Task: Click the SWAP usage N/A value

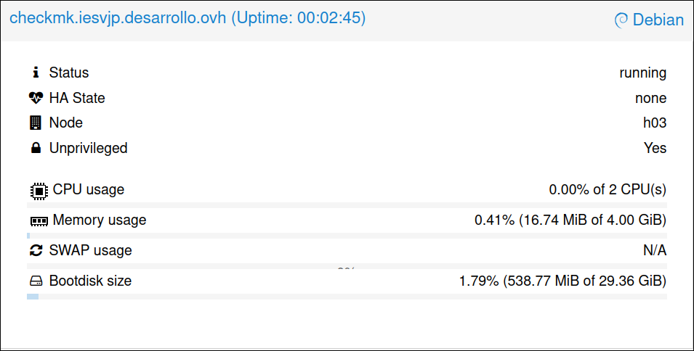Action: point(655,250)
